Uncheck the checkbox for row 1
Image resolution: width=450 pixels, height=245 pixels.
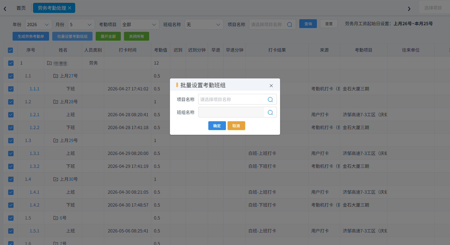click(x=11, y=63)
